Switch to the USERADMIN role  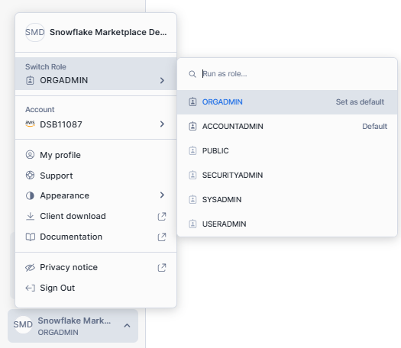tap(287, 224)
